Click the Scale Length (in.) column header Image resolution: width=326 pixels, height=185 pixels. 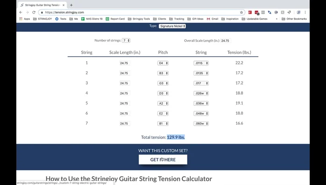125,52
